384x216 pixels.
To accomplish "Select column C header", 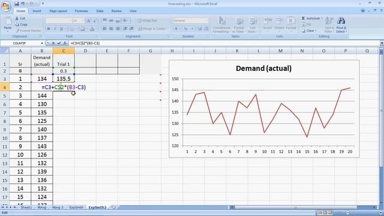I will pos(64,50).
